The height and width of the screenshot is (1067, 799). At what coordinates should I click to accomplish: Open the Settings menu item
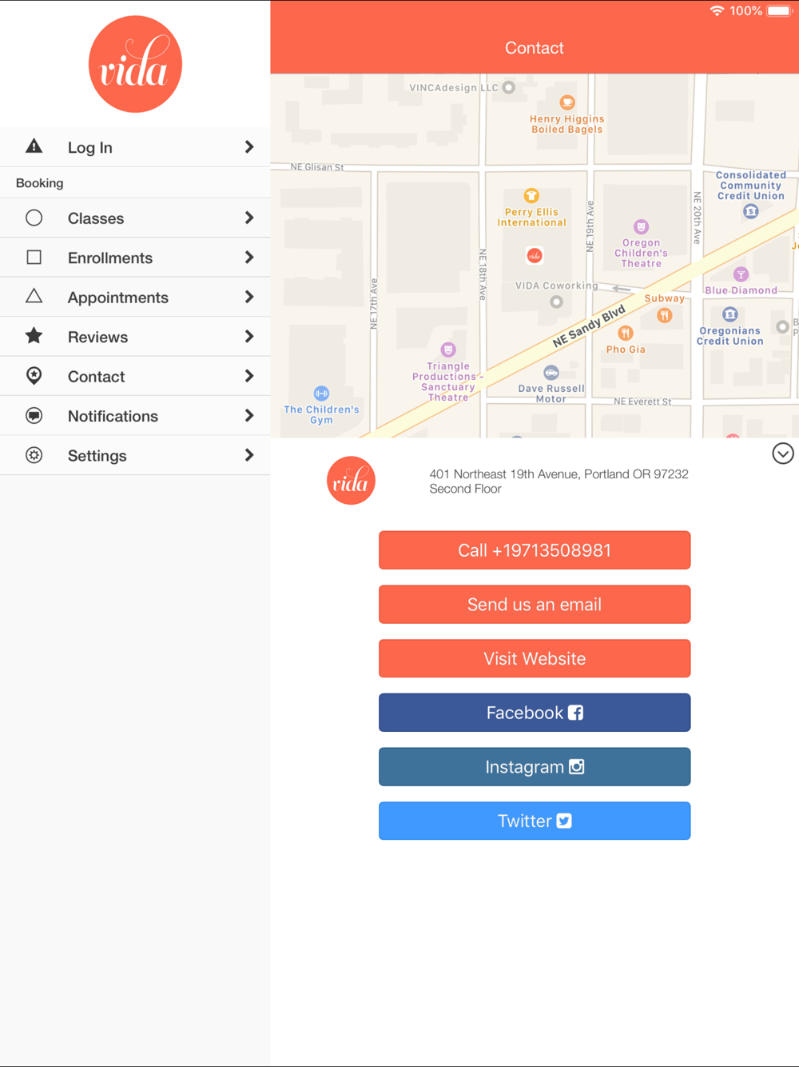click(x=135, y=455)
